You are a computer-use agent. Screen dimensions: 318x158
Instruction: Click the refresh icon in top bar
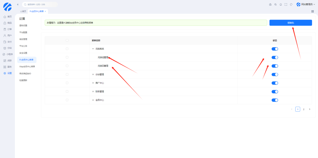coord(291,5)
